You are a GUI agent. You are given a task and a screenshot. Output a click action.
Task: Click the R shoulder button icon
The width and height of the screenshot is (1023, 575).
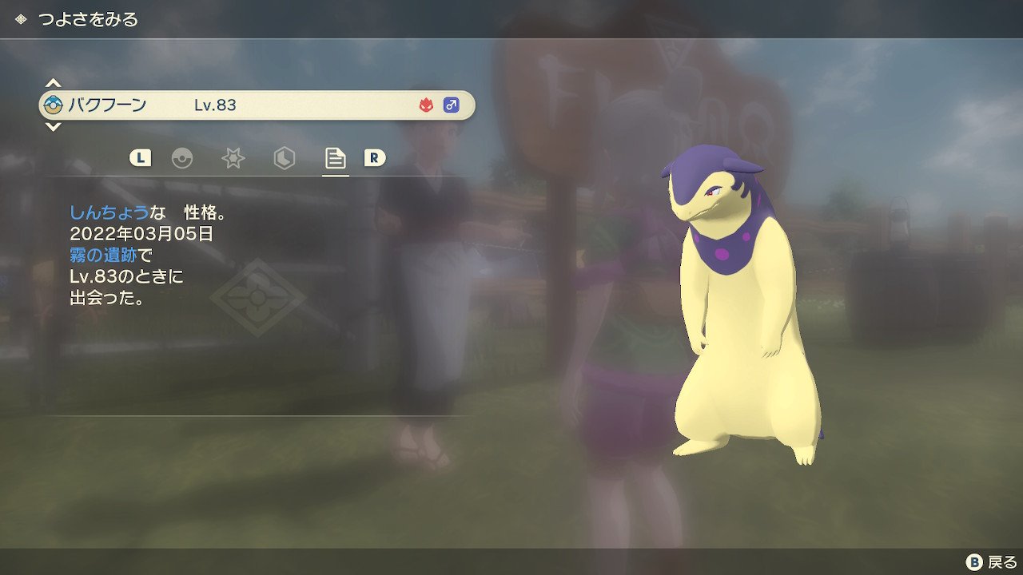(374, 158)
